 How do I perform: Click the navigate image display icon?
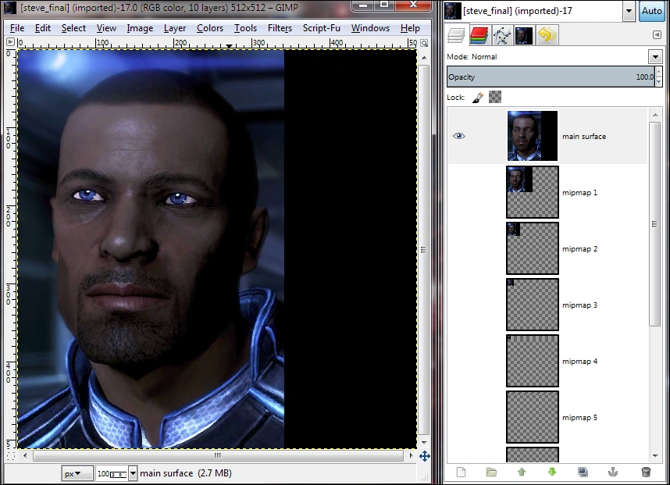pos(425,455)
